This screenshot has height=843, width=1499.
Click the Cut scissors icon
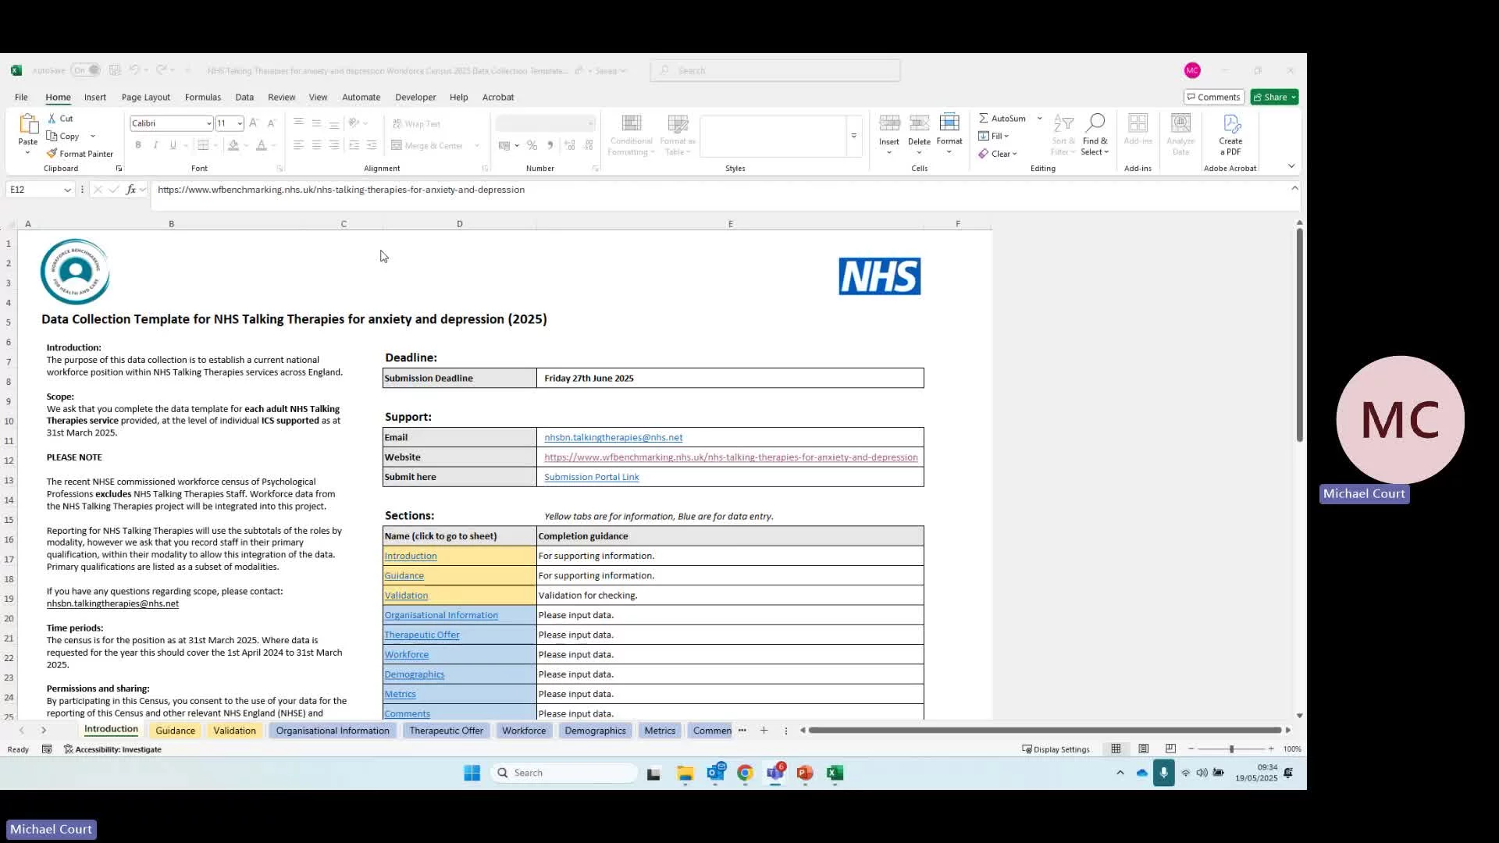click(52, 119)
